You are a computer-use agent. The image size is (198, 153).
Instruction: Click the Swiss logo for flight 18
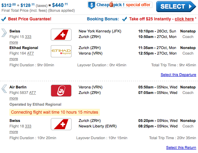point(61,124)
